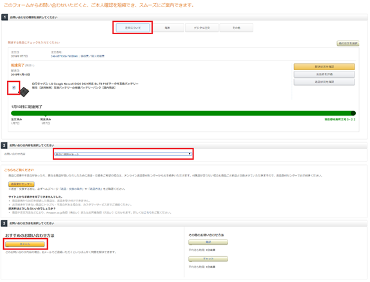Click the 返品状況を確認 button
Viewport: 370px width, 282px height.
point(324,82)
